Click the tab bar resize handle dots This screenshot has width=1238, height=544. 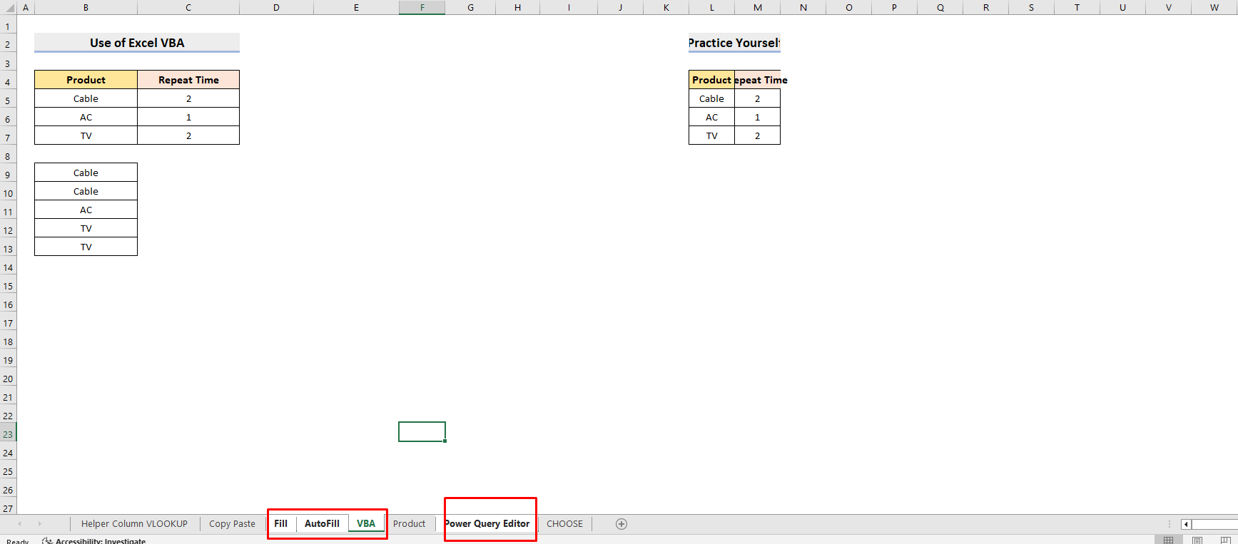(1169, 524)
